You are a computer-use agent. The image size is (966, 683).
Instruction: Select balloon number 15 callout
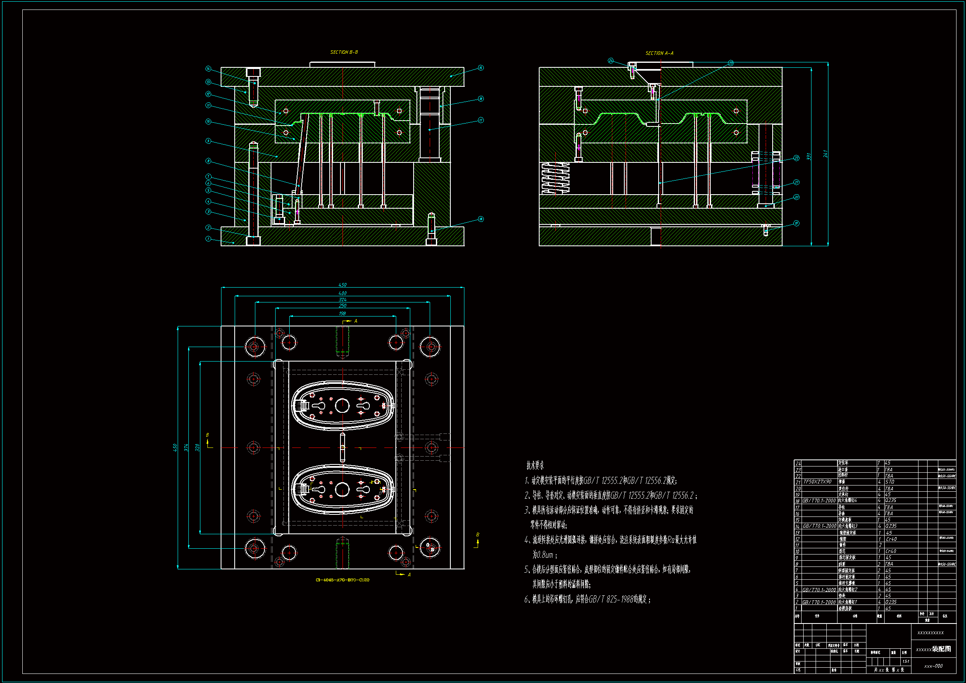tap(481, 68)
